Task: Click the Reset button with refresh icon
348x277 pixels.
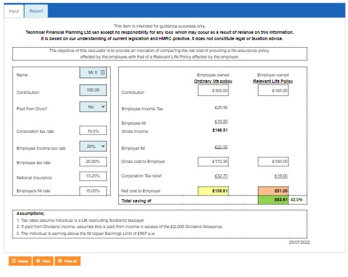Action: [20, 261]
